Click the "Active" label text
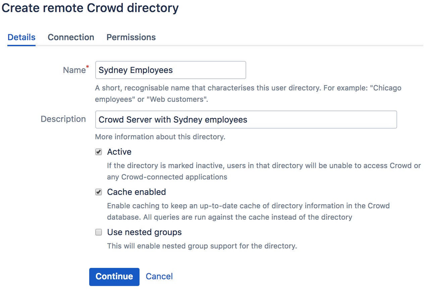 (119, 152)
